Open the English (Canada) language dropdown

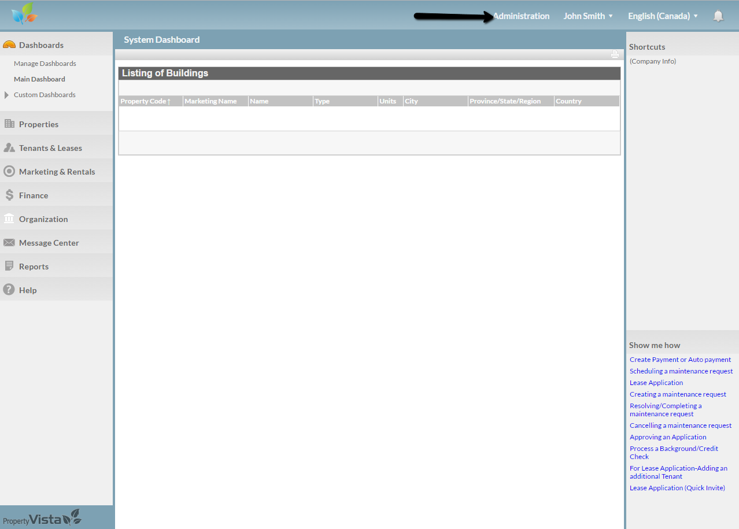coord(663,16)
